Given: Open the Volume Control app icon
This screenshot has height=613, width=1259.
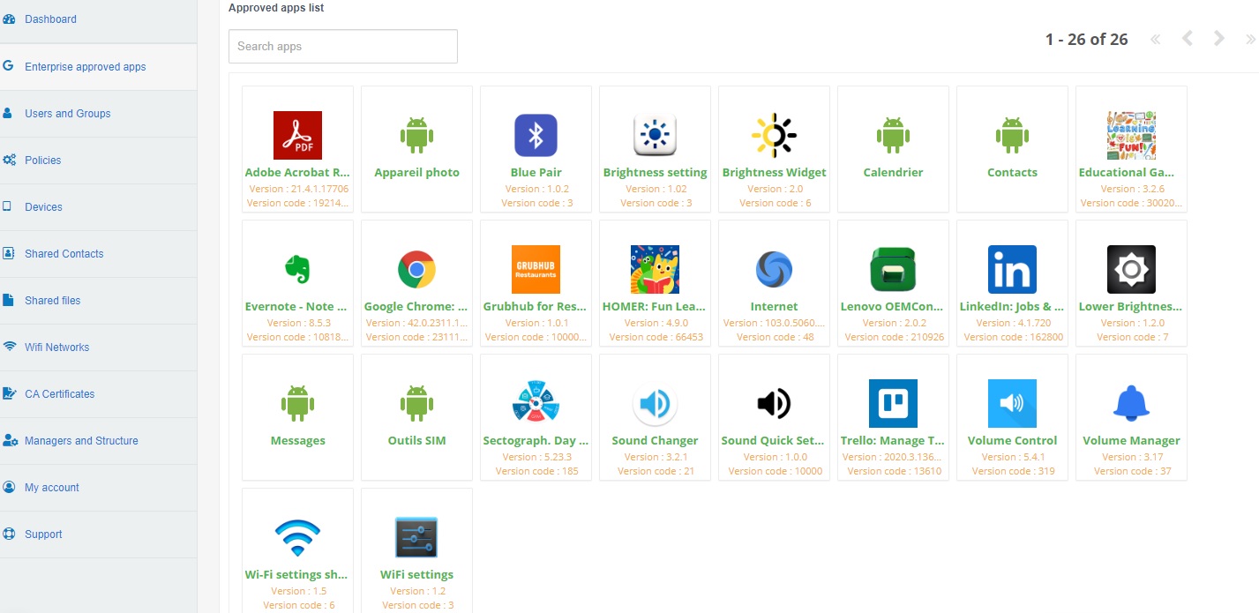Looking at the screenshot, I should (x=1012, y=403).
